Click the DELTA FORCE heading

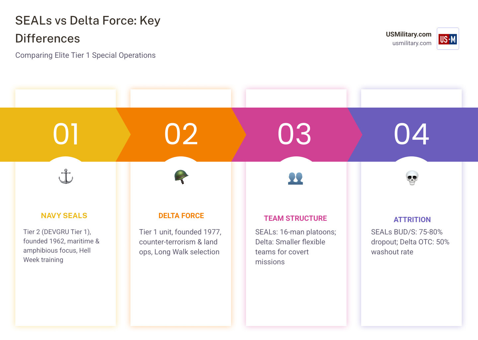click(x=181, y=216)
